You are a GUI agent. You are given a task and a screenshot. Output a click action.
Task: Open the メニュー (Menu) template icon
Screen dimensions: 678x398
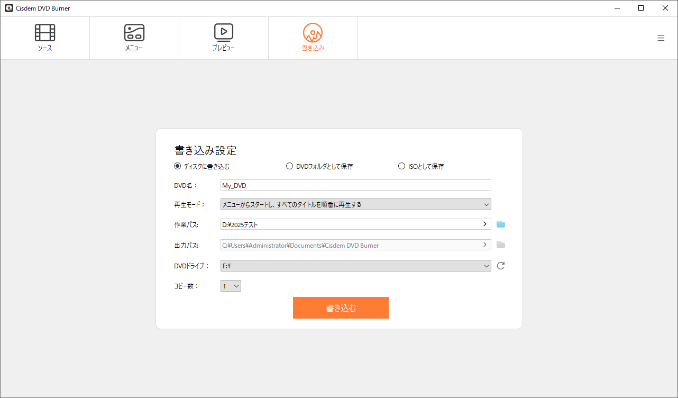(134, 33)
